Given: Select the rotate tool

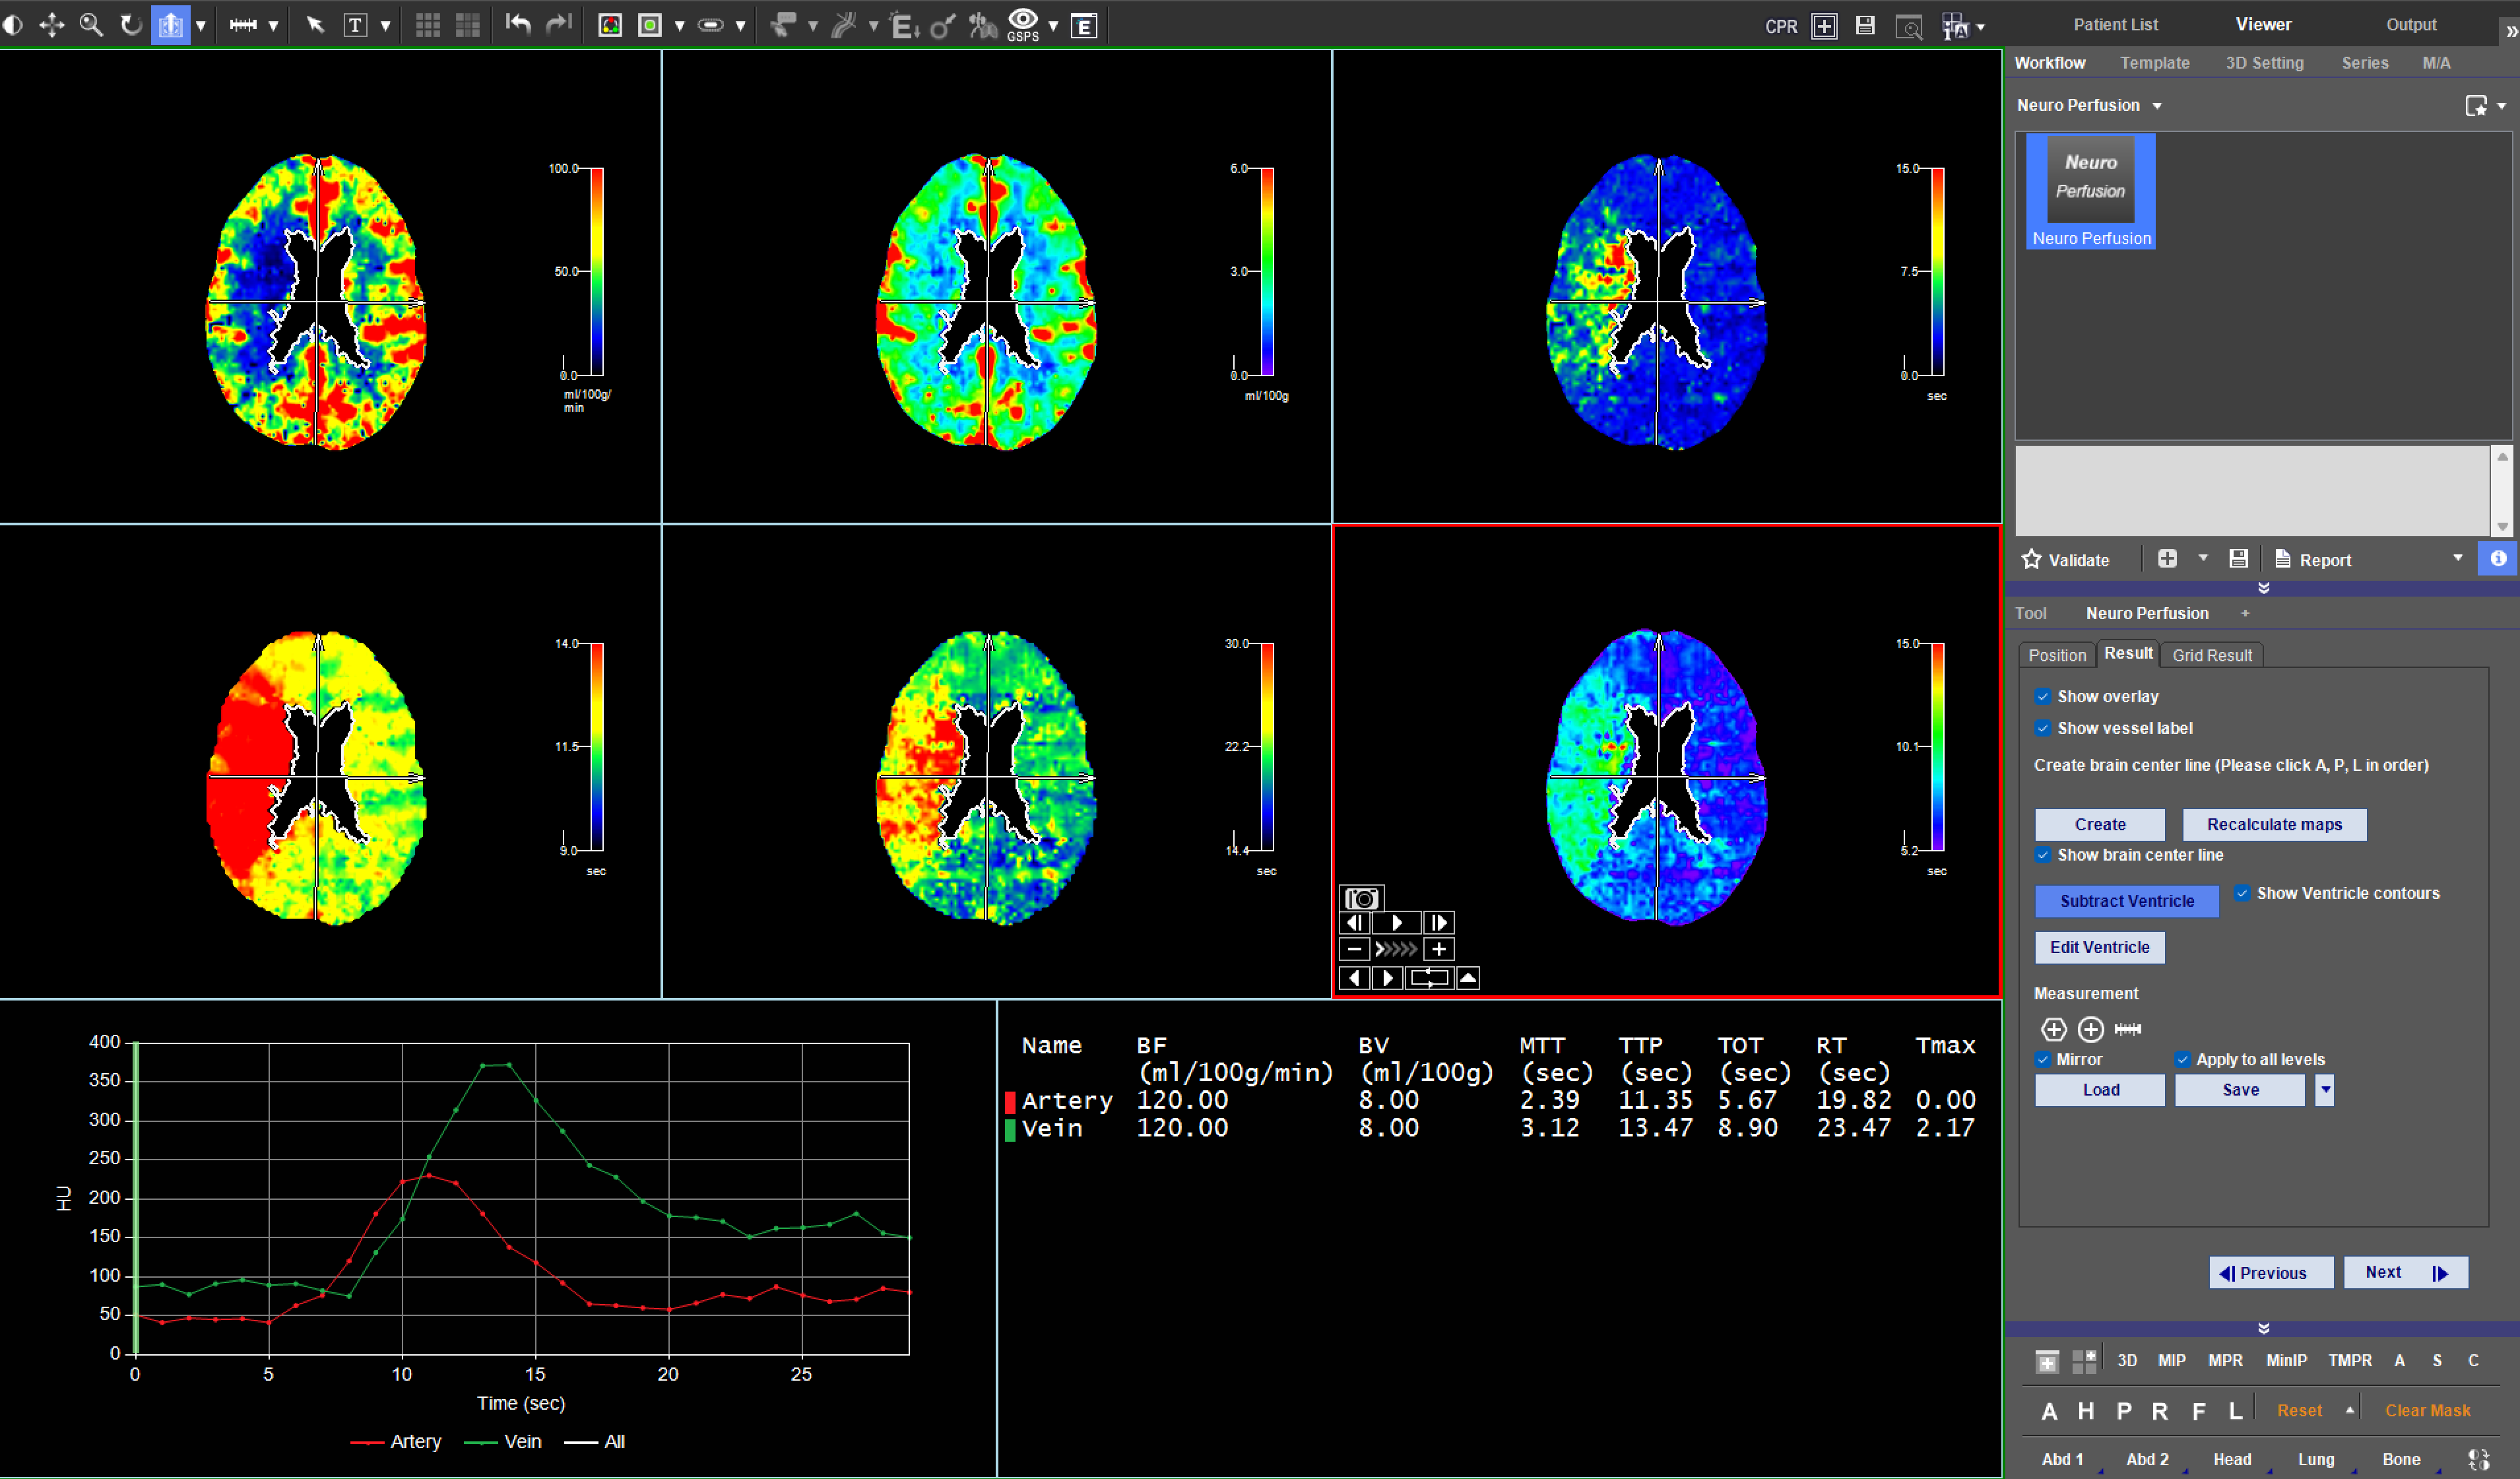Looking at the screenshot, I should (x=130, y=25).
